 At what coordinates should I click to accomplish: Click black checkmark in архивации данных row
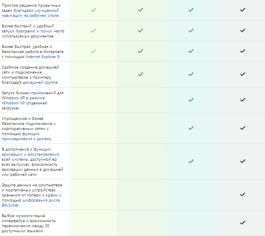[x=243, y=162]
